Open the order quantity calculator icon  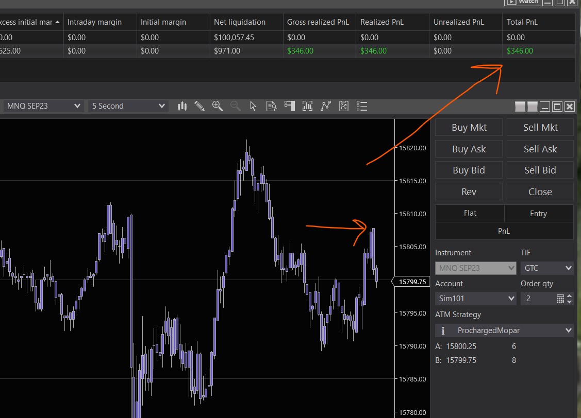tap(560, 299)
